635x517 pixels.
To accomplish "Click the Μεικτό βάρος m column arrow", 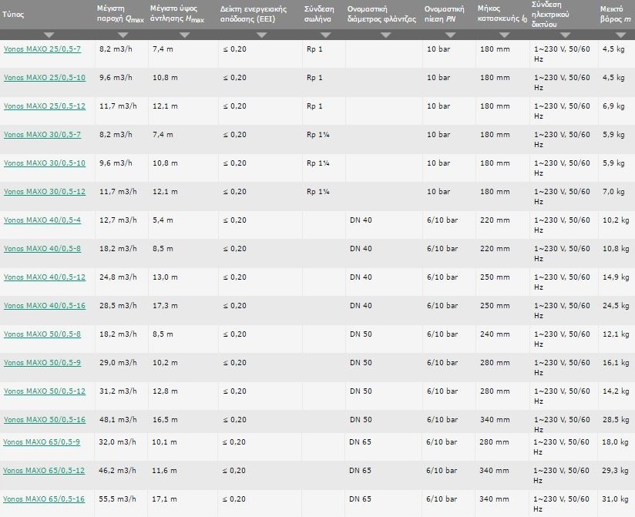I will point(615,35).
